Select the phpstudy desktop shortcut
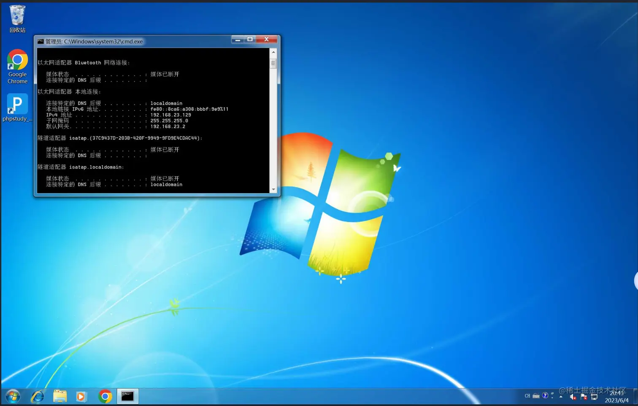The image size is (638, 406). click(x=17, y=108)
